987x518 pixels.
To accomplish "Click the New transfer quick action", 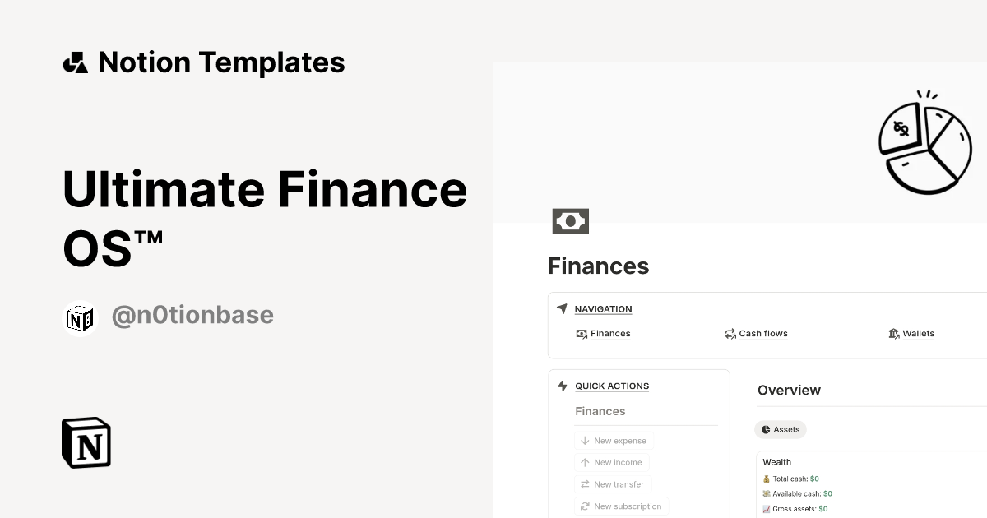I will tap(613, 484).
